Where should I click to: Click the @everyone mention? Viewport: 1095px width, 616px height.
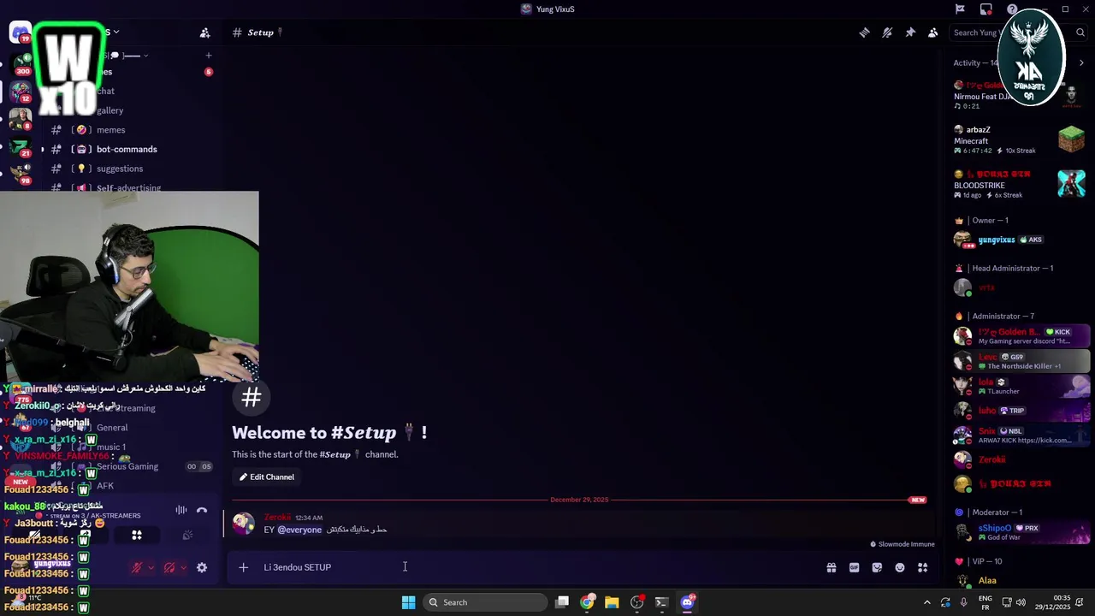[x=299, y=530]
